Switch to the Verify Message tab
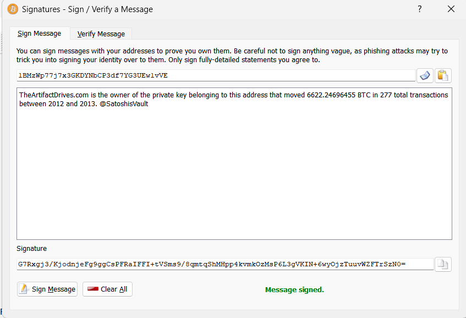Image resolution: width=466 pixels, height=318 pixels. [101, 34]
